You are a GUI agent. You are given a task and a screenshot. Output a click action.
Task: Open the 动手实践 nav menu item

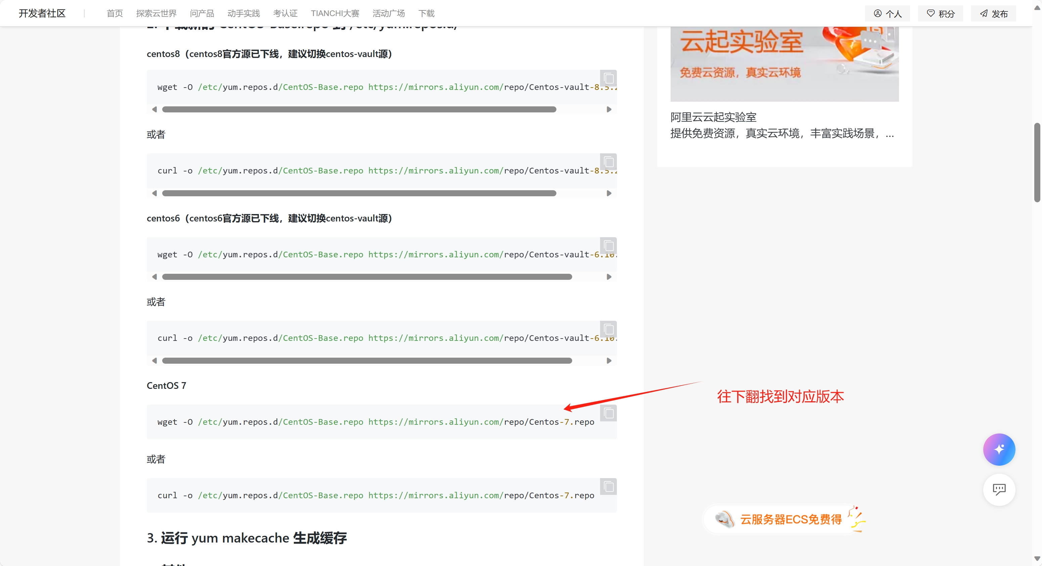click(x=243, y=13)
